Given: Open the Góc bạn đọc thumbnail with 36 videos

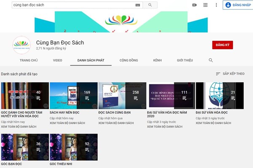Looking at the screenshot, I should (x=25, y=147).
